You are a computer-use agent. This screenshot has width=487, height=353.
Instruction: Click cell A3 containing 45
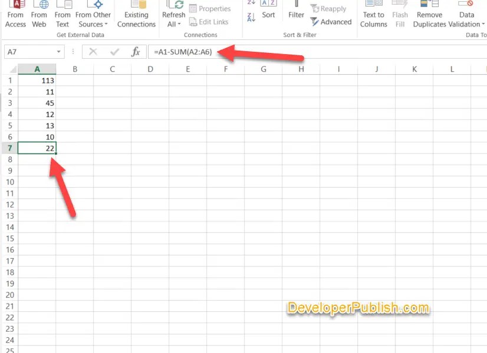(37, 103)
